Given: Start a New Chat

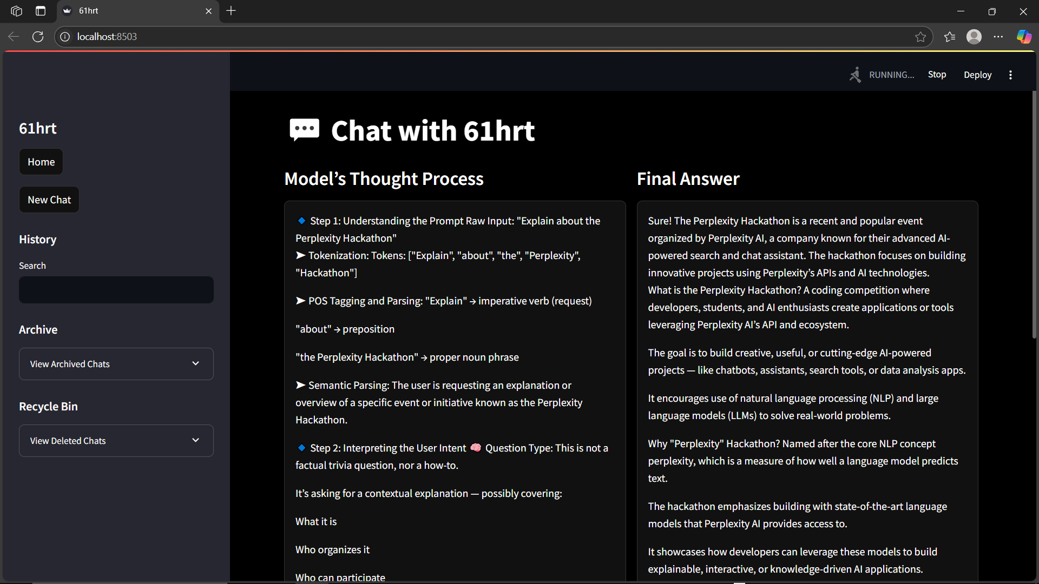Looking at the screenshot, I should click(x=49, y=200).
